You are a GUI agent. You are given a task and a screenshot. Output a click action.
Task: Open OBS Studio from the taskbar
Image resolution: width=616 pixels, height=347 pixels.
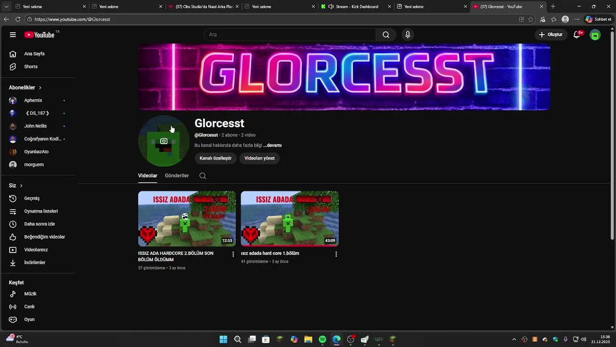[350, 339]
